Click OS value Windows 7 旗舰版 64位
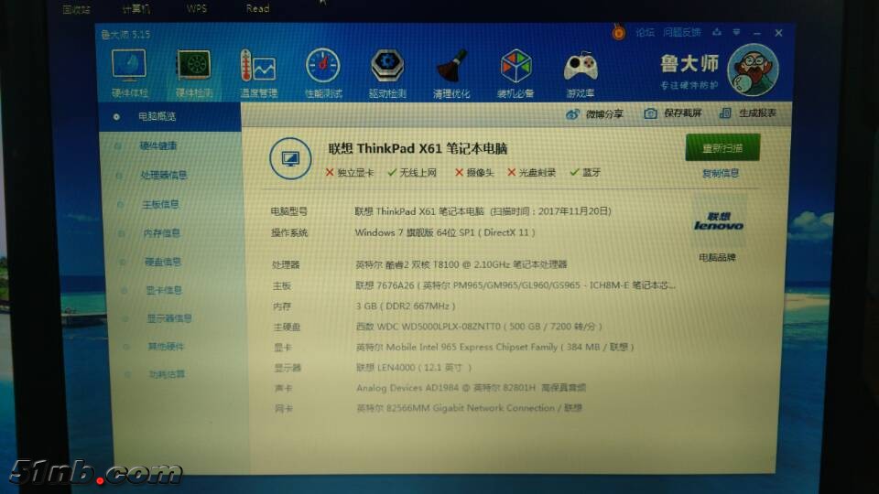 click(x=445, y=232)
